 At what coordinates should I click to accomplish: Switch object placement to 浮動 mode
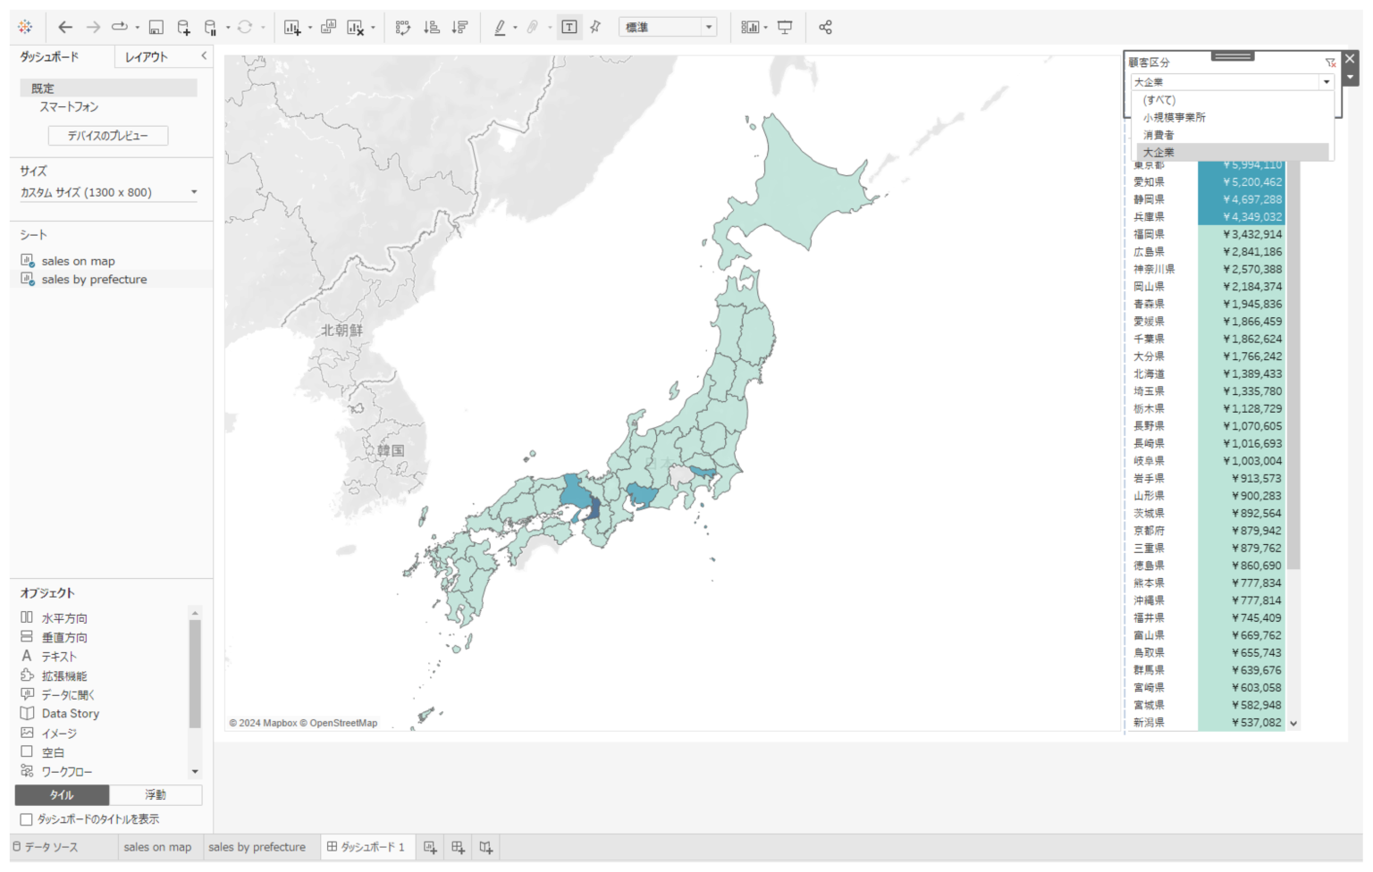pos(156,794)
